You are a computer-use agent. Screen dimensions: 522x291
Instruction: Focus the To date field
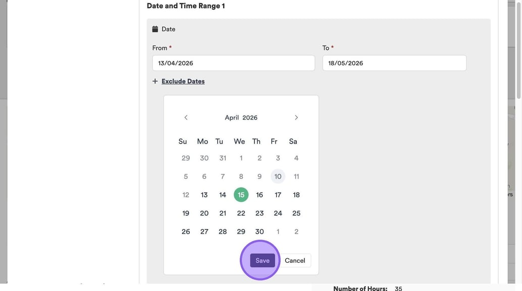tap(394, 63)
